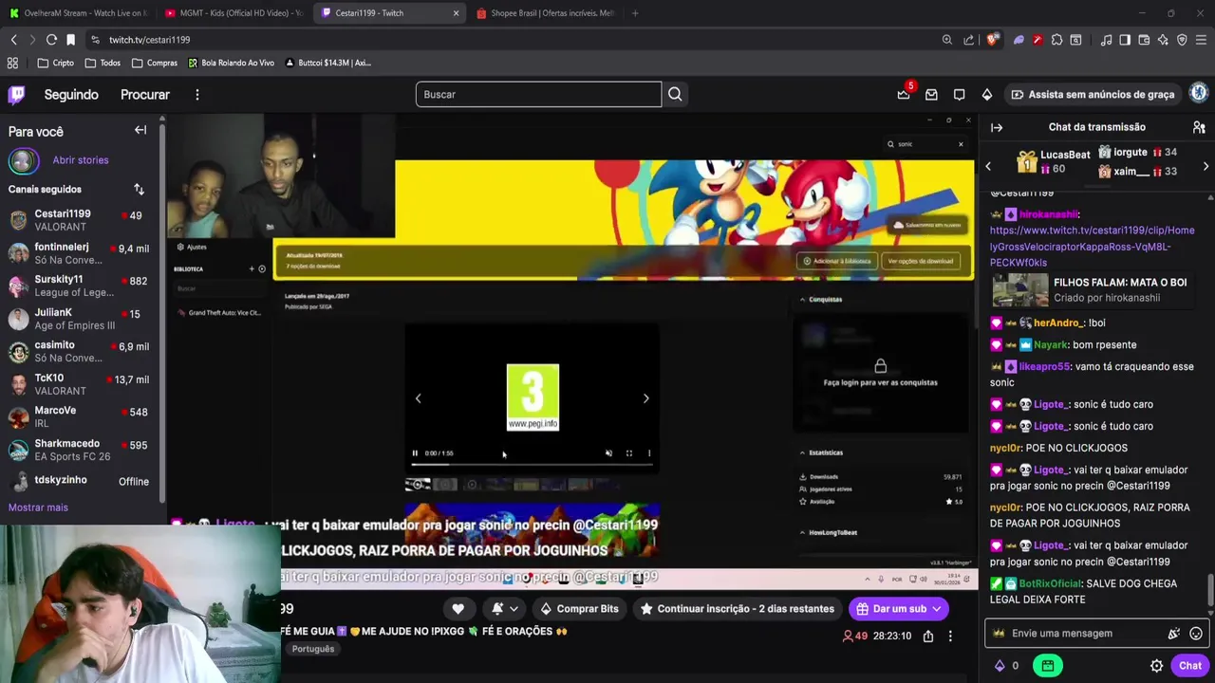Open the emote picker in chat
Screen dimensions: 1215x683
click(x=1196, y=633)
